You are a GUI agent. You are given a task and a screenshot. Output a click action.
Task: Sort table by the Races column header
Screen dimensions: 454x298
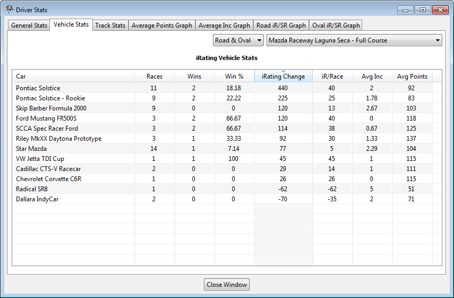coord(155,76)
